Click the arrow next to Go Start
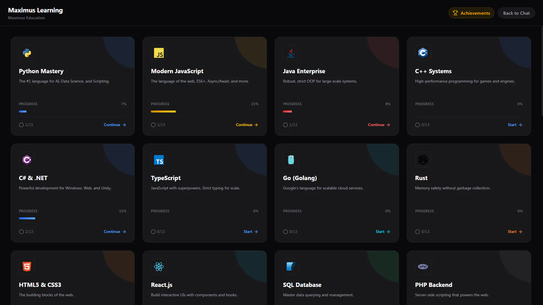 pyautogui.click(x=388, y=232)
